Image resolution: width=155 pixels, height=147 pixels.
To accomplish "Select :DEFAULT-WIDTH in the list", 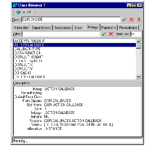I will click(x=75, y=61).
